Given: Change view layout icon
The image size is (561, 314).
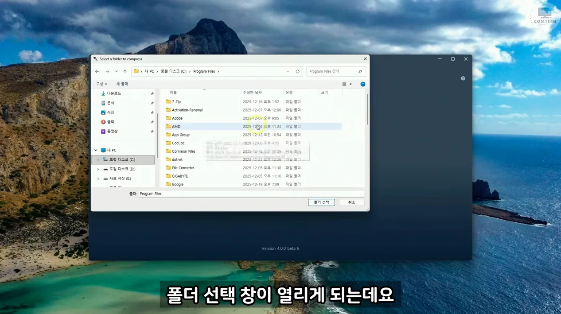Looking at the screenshot, I should click(344, 84).
